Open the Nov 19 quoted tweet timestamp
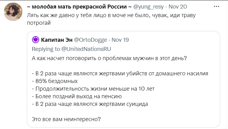Screen dimensions: 228x129 point(120,40)
